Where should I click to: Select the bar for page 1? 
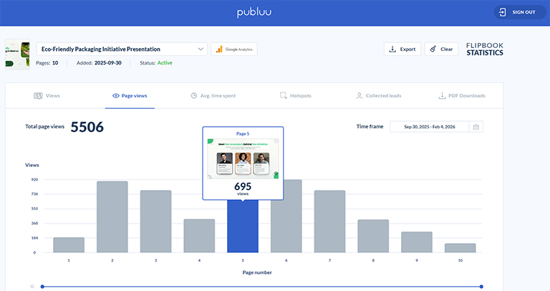point(69,245)
